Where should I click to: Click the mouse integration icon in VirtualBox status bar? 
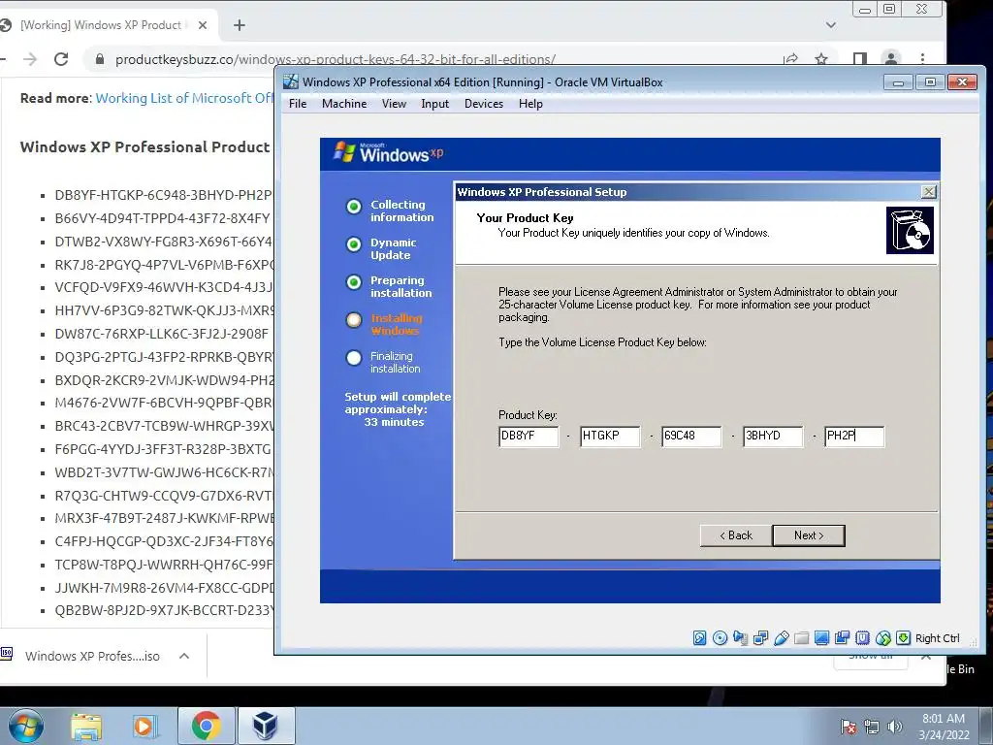tap(882, 638)
